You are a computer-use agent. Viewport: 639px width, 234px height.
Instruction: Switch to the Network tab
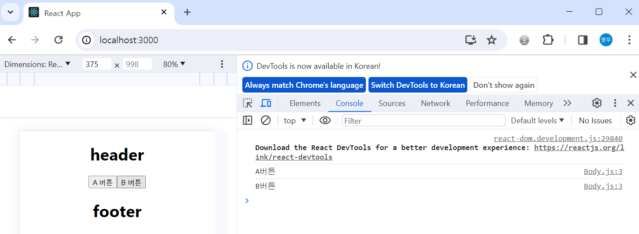pyautogui.click(x=436, y=103)
